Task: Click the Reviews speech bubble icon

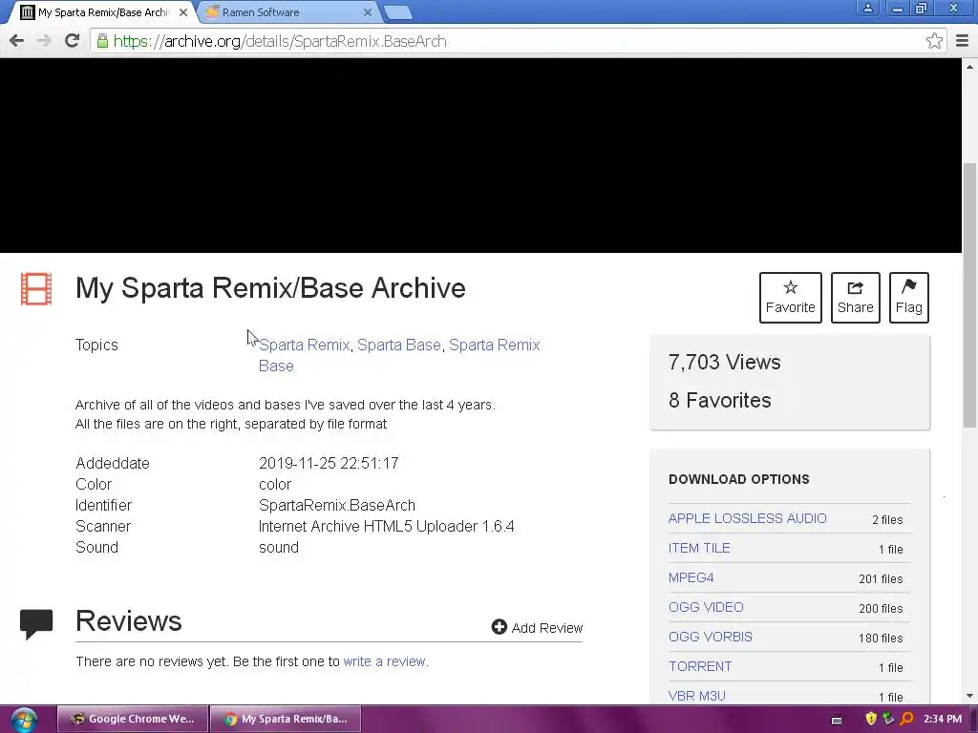Action: [36, 624]
